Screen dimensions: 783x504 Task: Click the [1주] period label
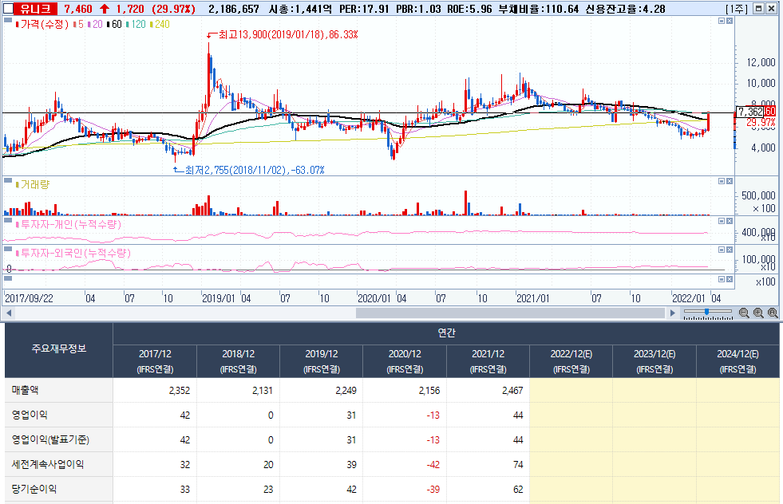737,9
